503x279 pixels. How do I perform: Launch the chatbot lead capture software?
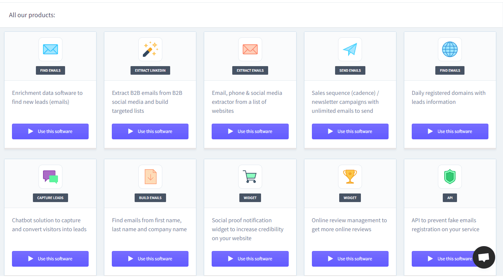[x=50, y=259]
